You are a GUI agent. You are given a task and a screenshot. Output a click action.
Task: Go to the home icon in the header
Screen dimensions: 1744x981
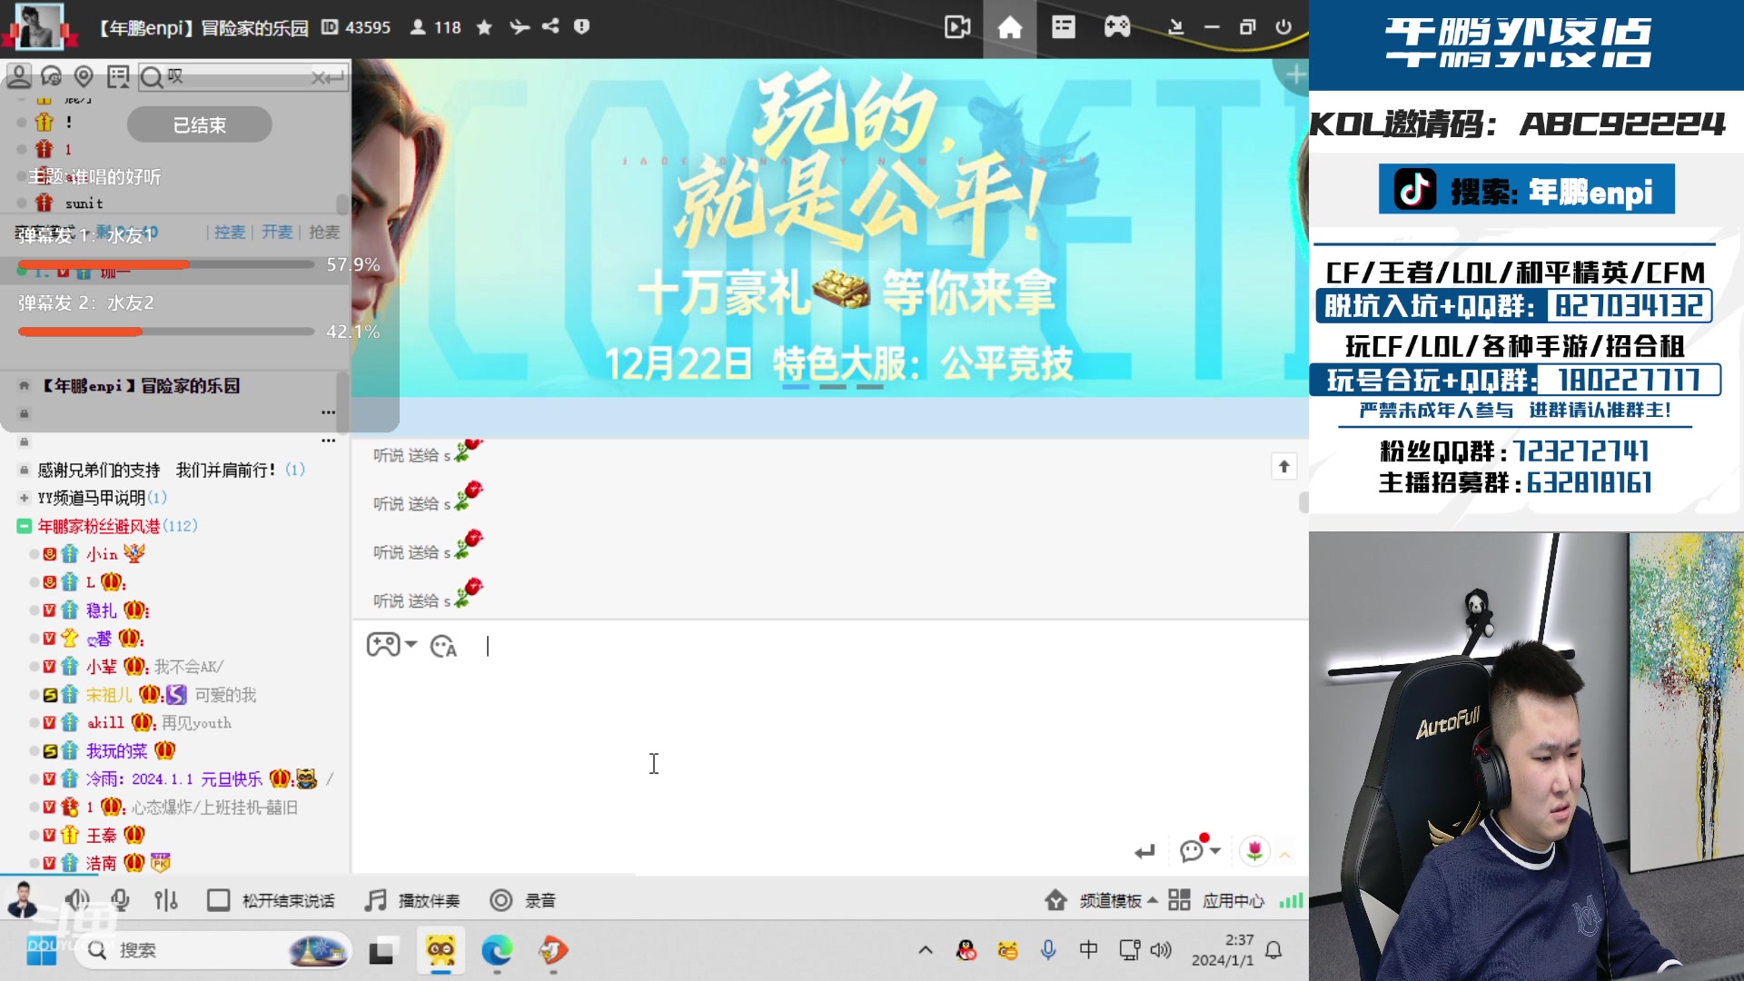click(1009, 28)
